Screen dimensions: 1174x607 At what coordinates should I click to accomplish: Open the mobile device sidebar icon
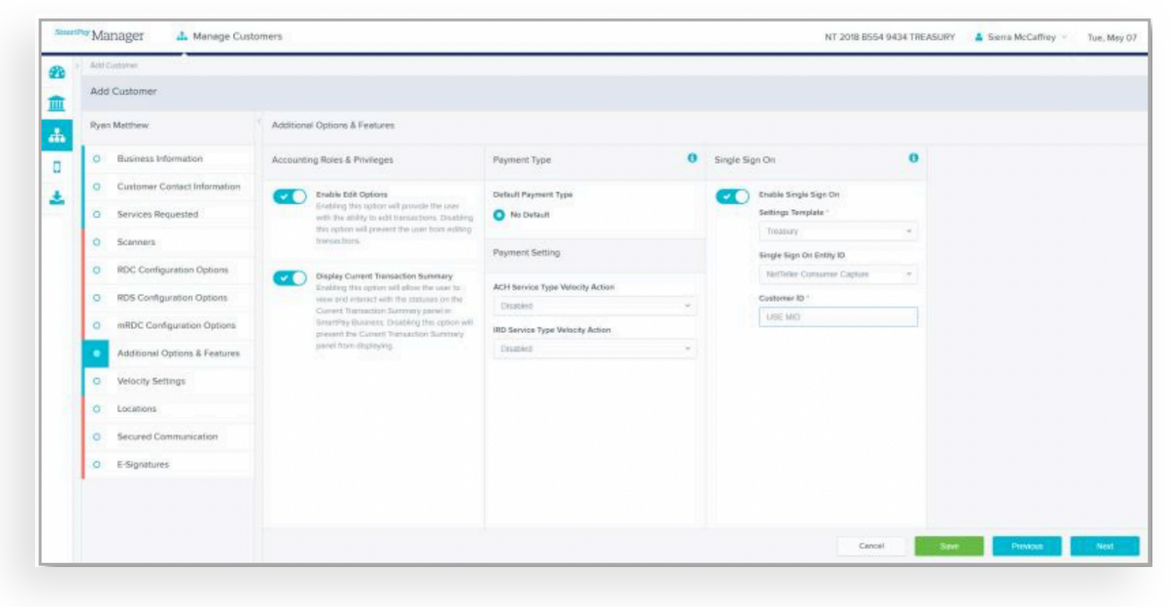tap(57, 167)
